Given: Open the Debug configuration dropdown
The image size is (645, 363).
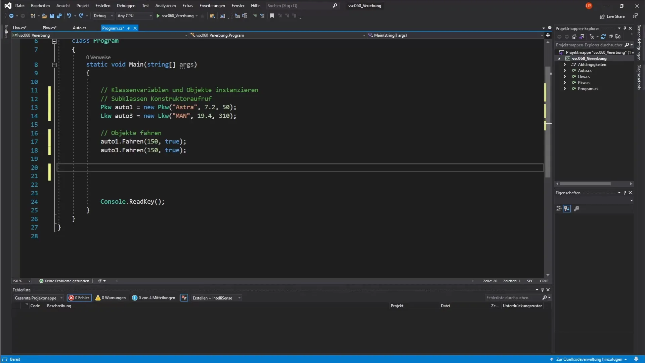Looking at the screenshot, I should pyautogui.click(x=103, y=16).
